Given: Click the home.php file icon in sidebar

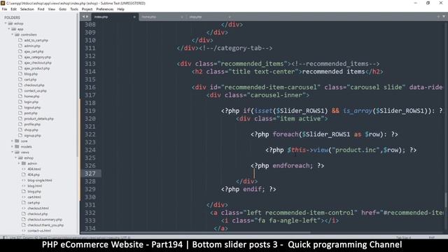Looking at the screenshot, I should [x=20, y=97].
